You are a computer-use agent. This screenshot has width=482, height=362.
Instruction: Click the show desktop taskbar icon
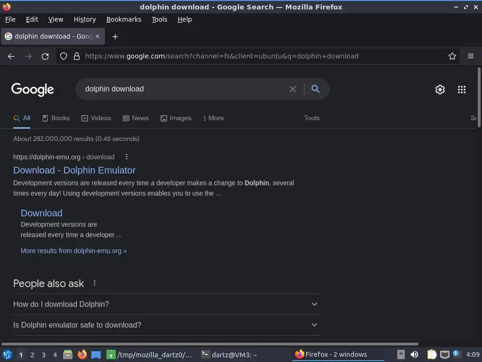(x=96, y=354)
